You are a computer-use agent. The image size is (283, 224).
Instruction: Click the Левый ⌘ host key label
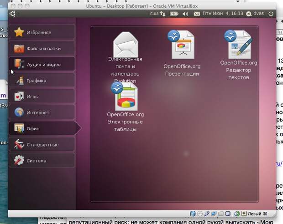(x=257, y=214)
